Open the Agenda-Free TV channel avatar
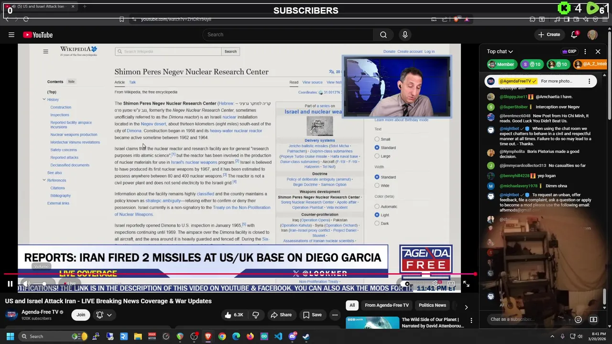The height and width of the screenshot is (344, 612). click(x=11, y=315)
